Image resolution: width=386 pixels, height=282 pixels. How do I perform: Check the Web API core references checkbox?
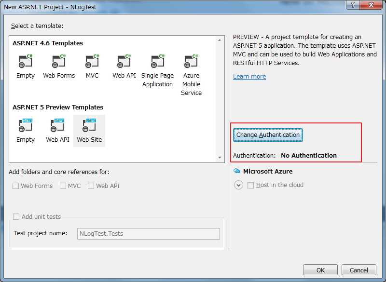click(91, 186)
